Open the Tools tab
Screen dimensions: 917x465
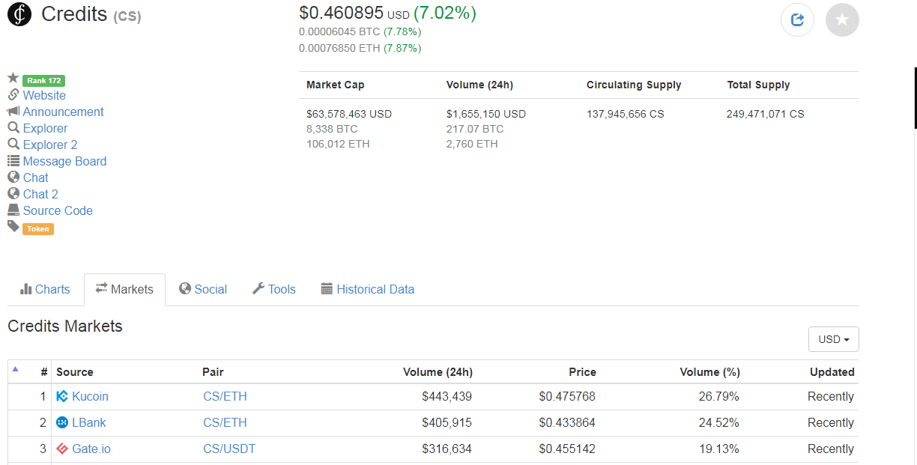coord(274,289)
